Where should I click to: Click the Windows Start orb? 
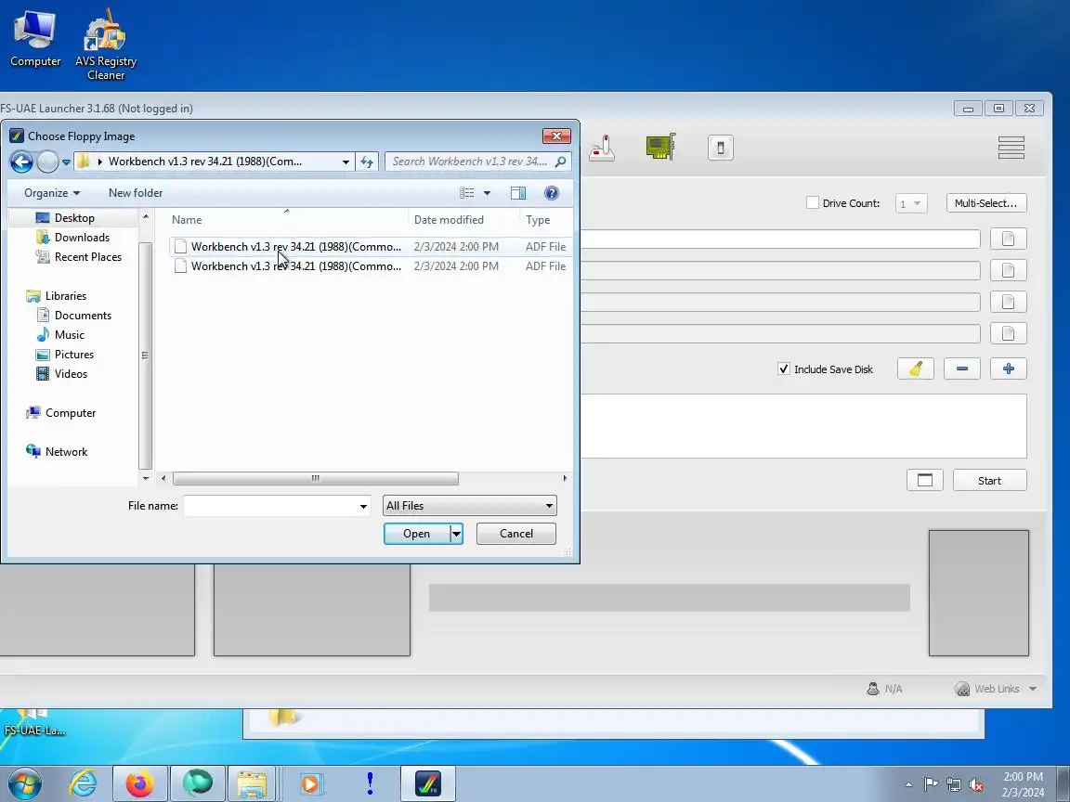click(x=24, y=783)
